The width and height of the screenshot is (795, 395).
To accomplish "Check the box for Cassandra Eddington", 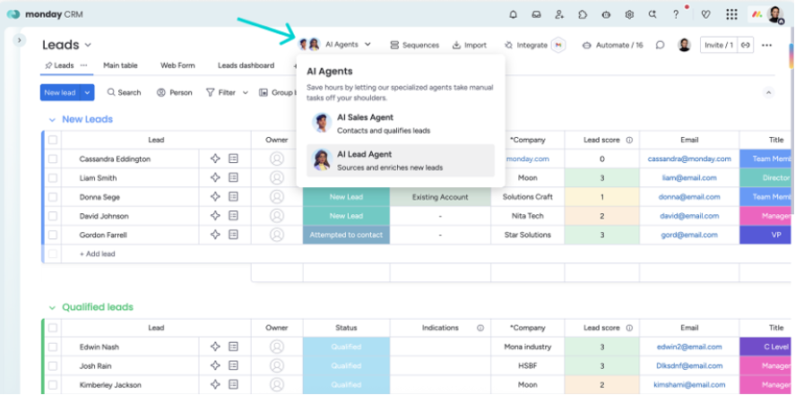I will (53, 159).
